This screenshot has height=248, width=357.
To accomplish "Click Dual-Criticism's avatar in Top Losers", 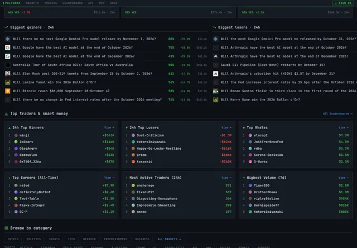I will [133, 135].
